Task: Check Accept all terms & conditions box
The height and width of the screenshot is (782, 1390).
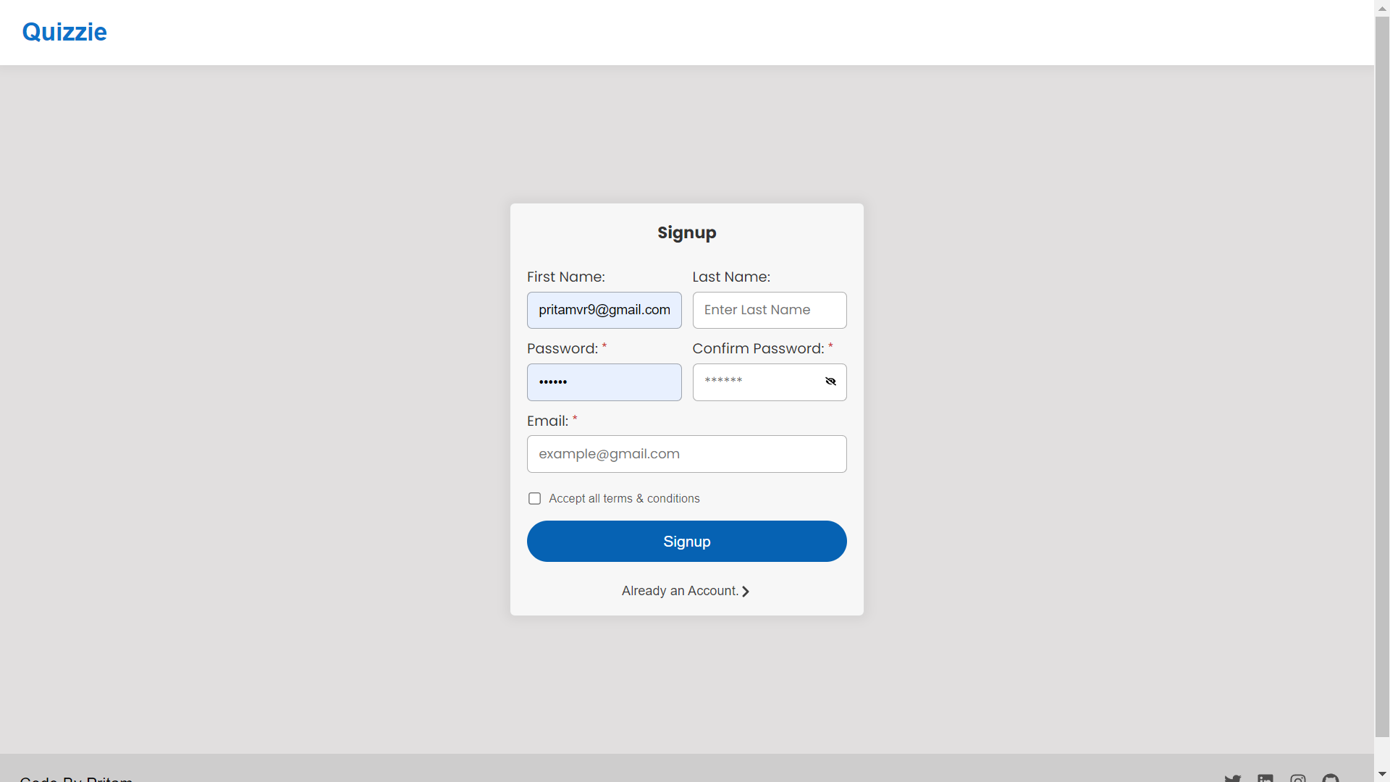Action: [534, 498]
